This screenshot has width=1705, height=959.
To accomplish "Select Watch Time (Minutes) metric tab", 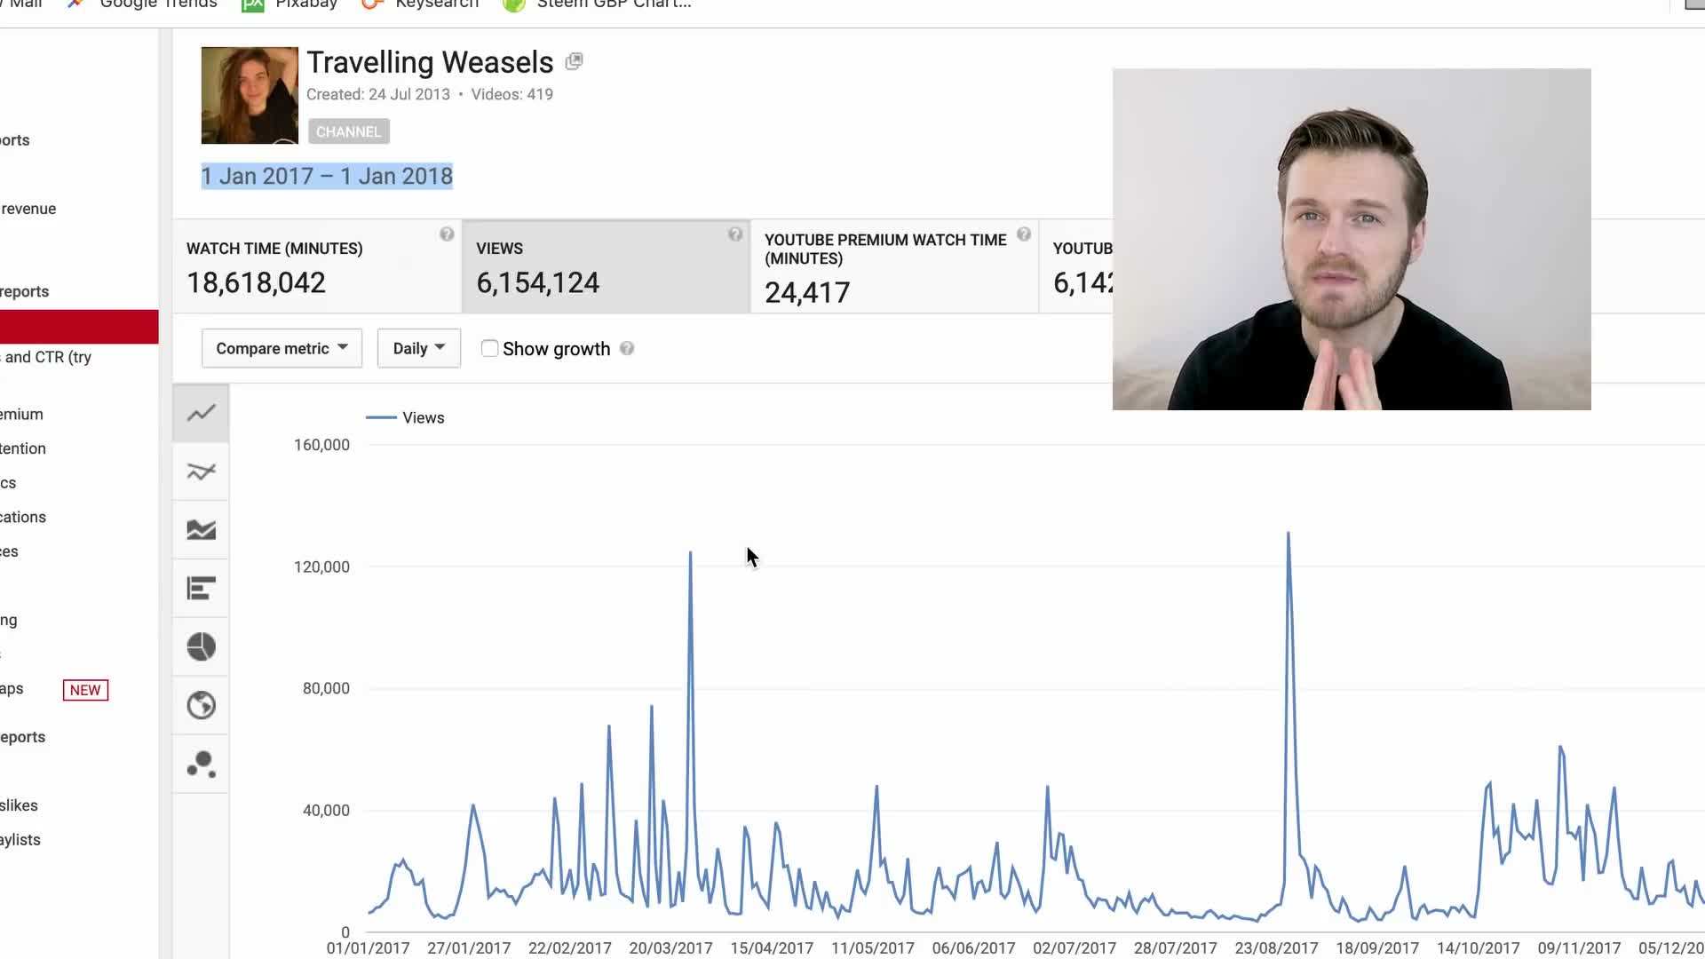I will coord(317,266).
